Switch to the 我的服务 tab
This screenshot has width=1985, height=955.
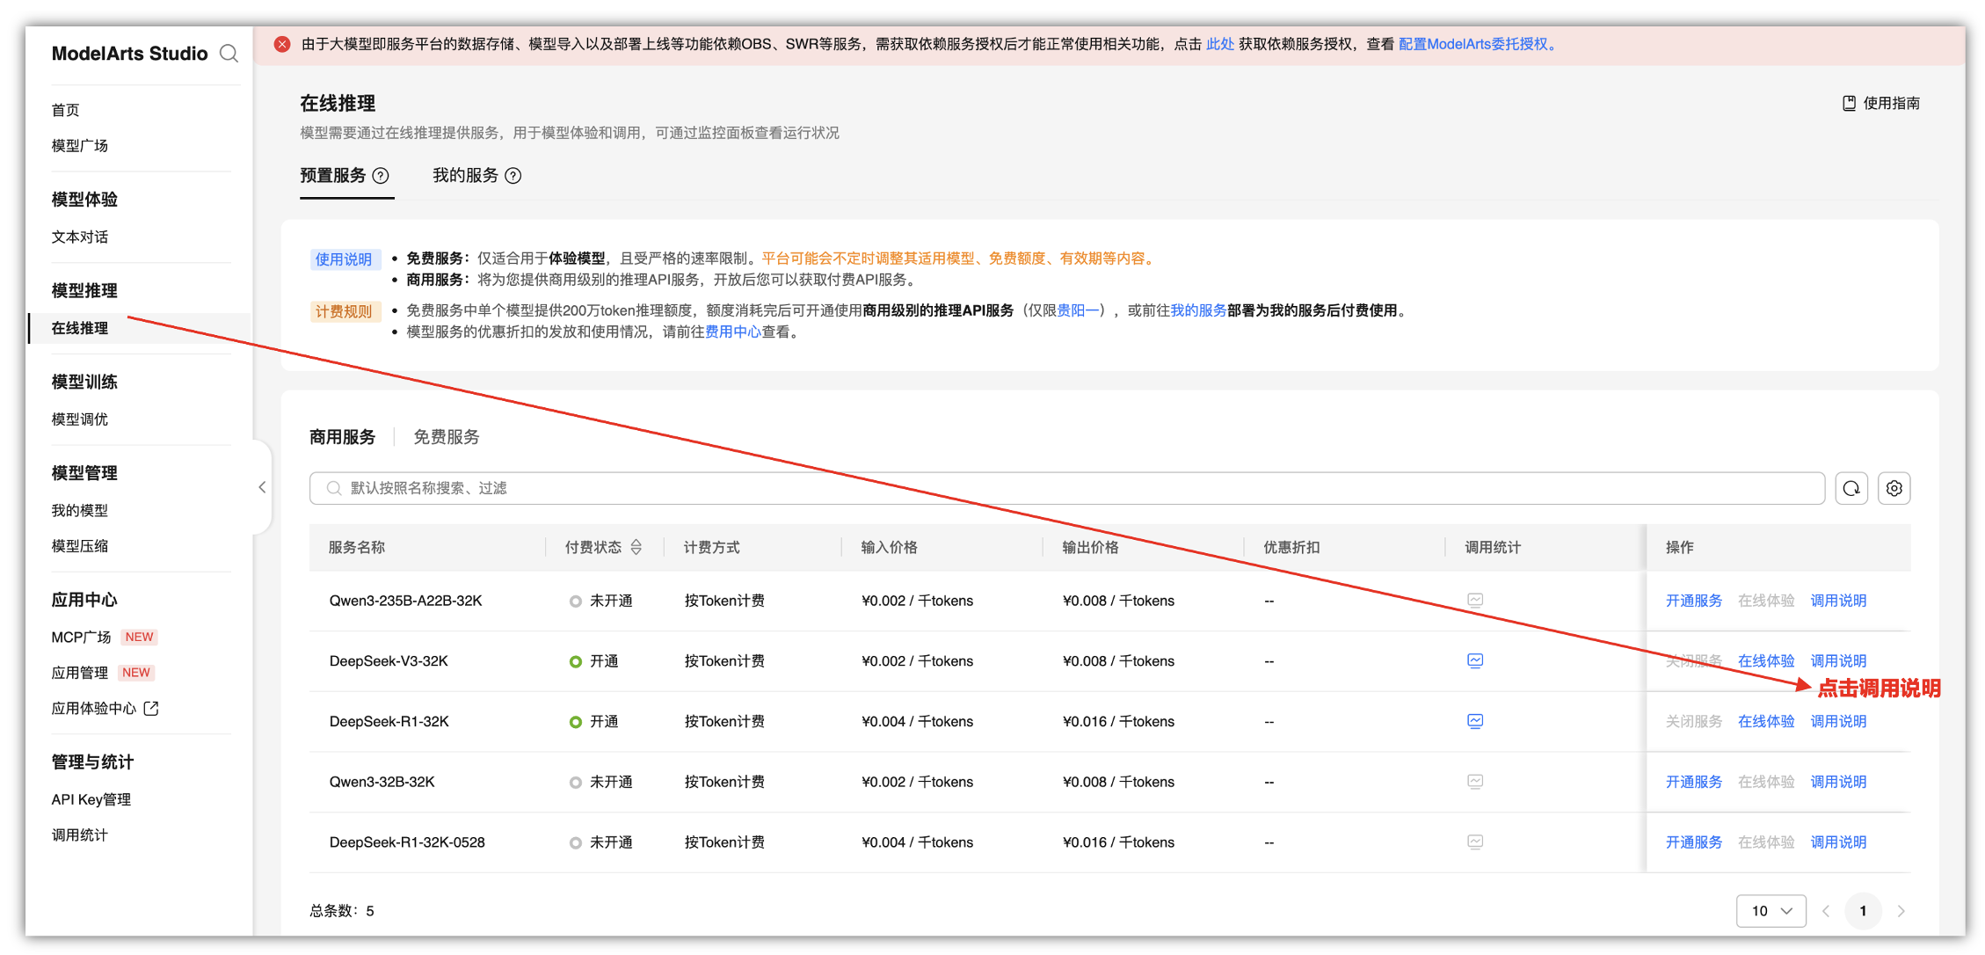tap(465, 176)
